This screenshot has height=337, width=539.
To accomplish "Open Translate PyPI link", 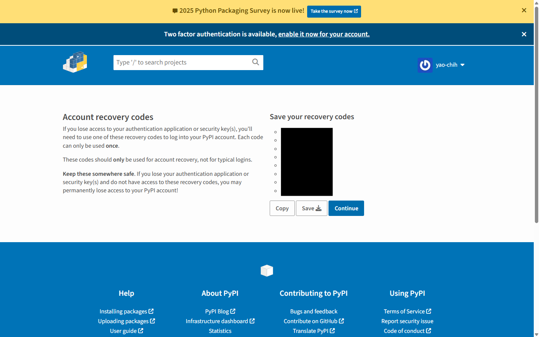I will [x=314, y=331].
